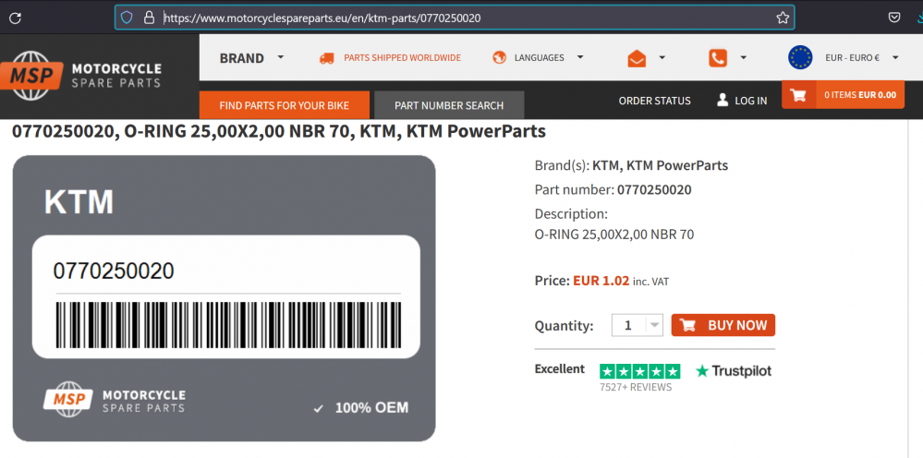Open the ORDER STATUS link
923x458 pixels.
[654, 101]
